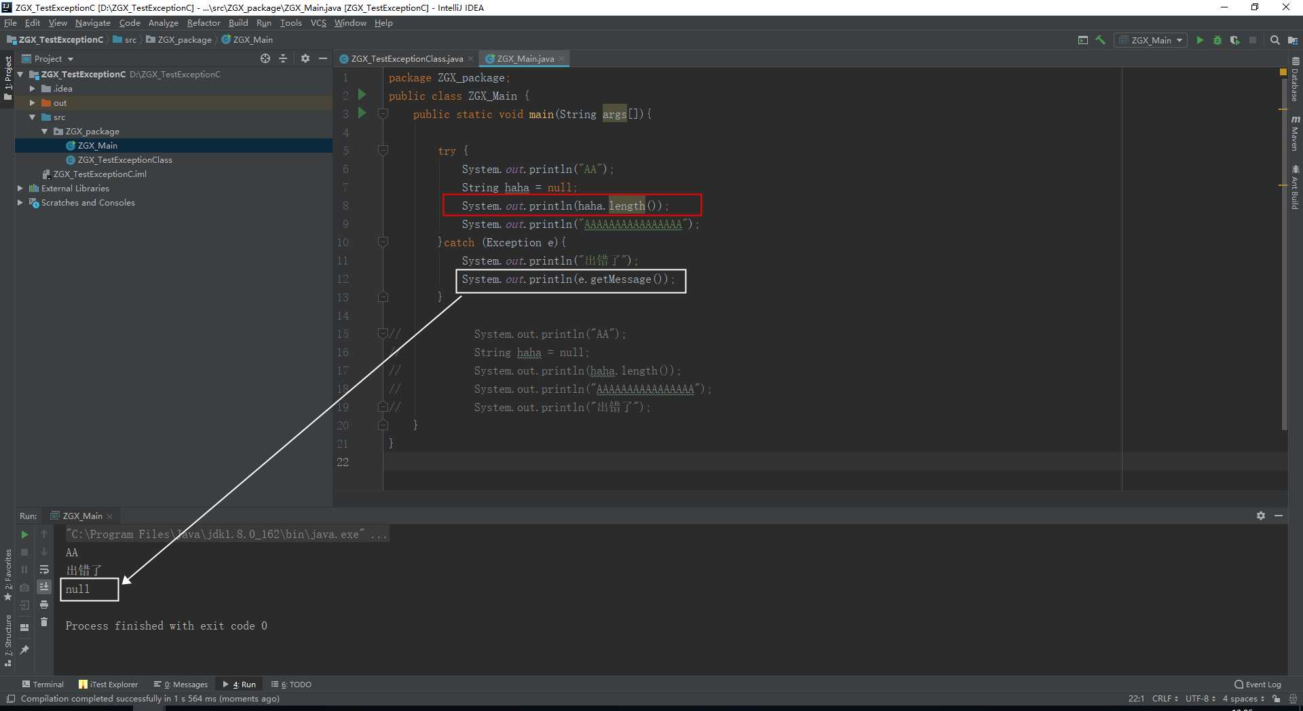The image size is (1303, 711).
Task: Open the Event Log
Action: click(x=1258, y=685)
